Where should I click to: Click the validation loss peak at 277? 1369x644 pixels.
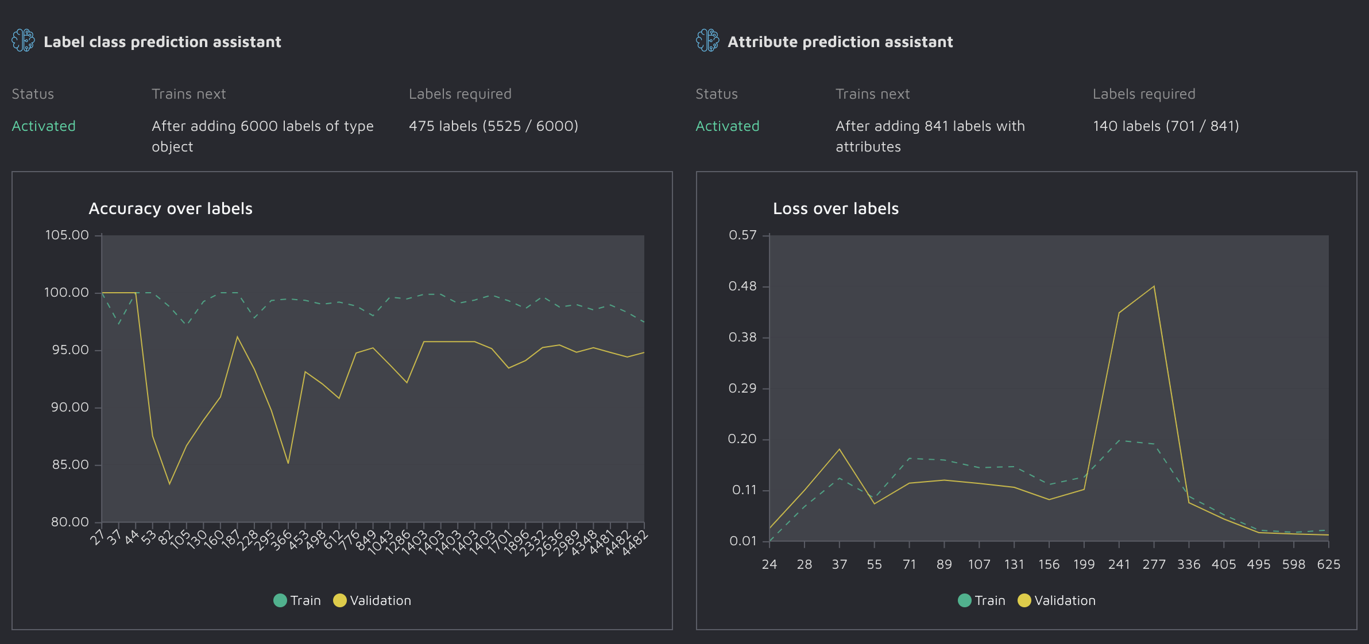pyautogui.click(x=1154, y=286)
